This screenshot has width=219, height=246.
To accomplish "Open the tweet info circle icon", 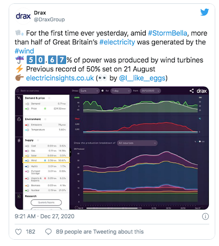I will click(x=205, y=216).
